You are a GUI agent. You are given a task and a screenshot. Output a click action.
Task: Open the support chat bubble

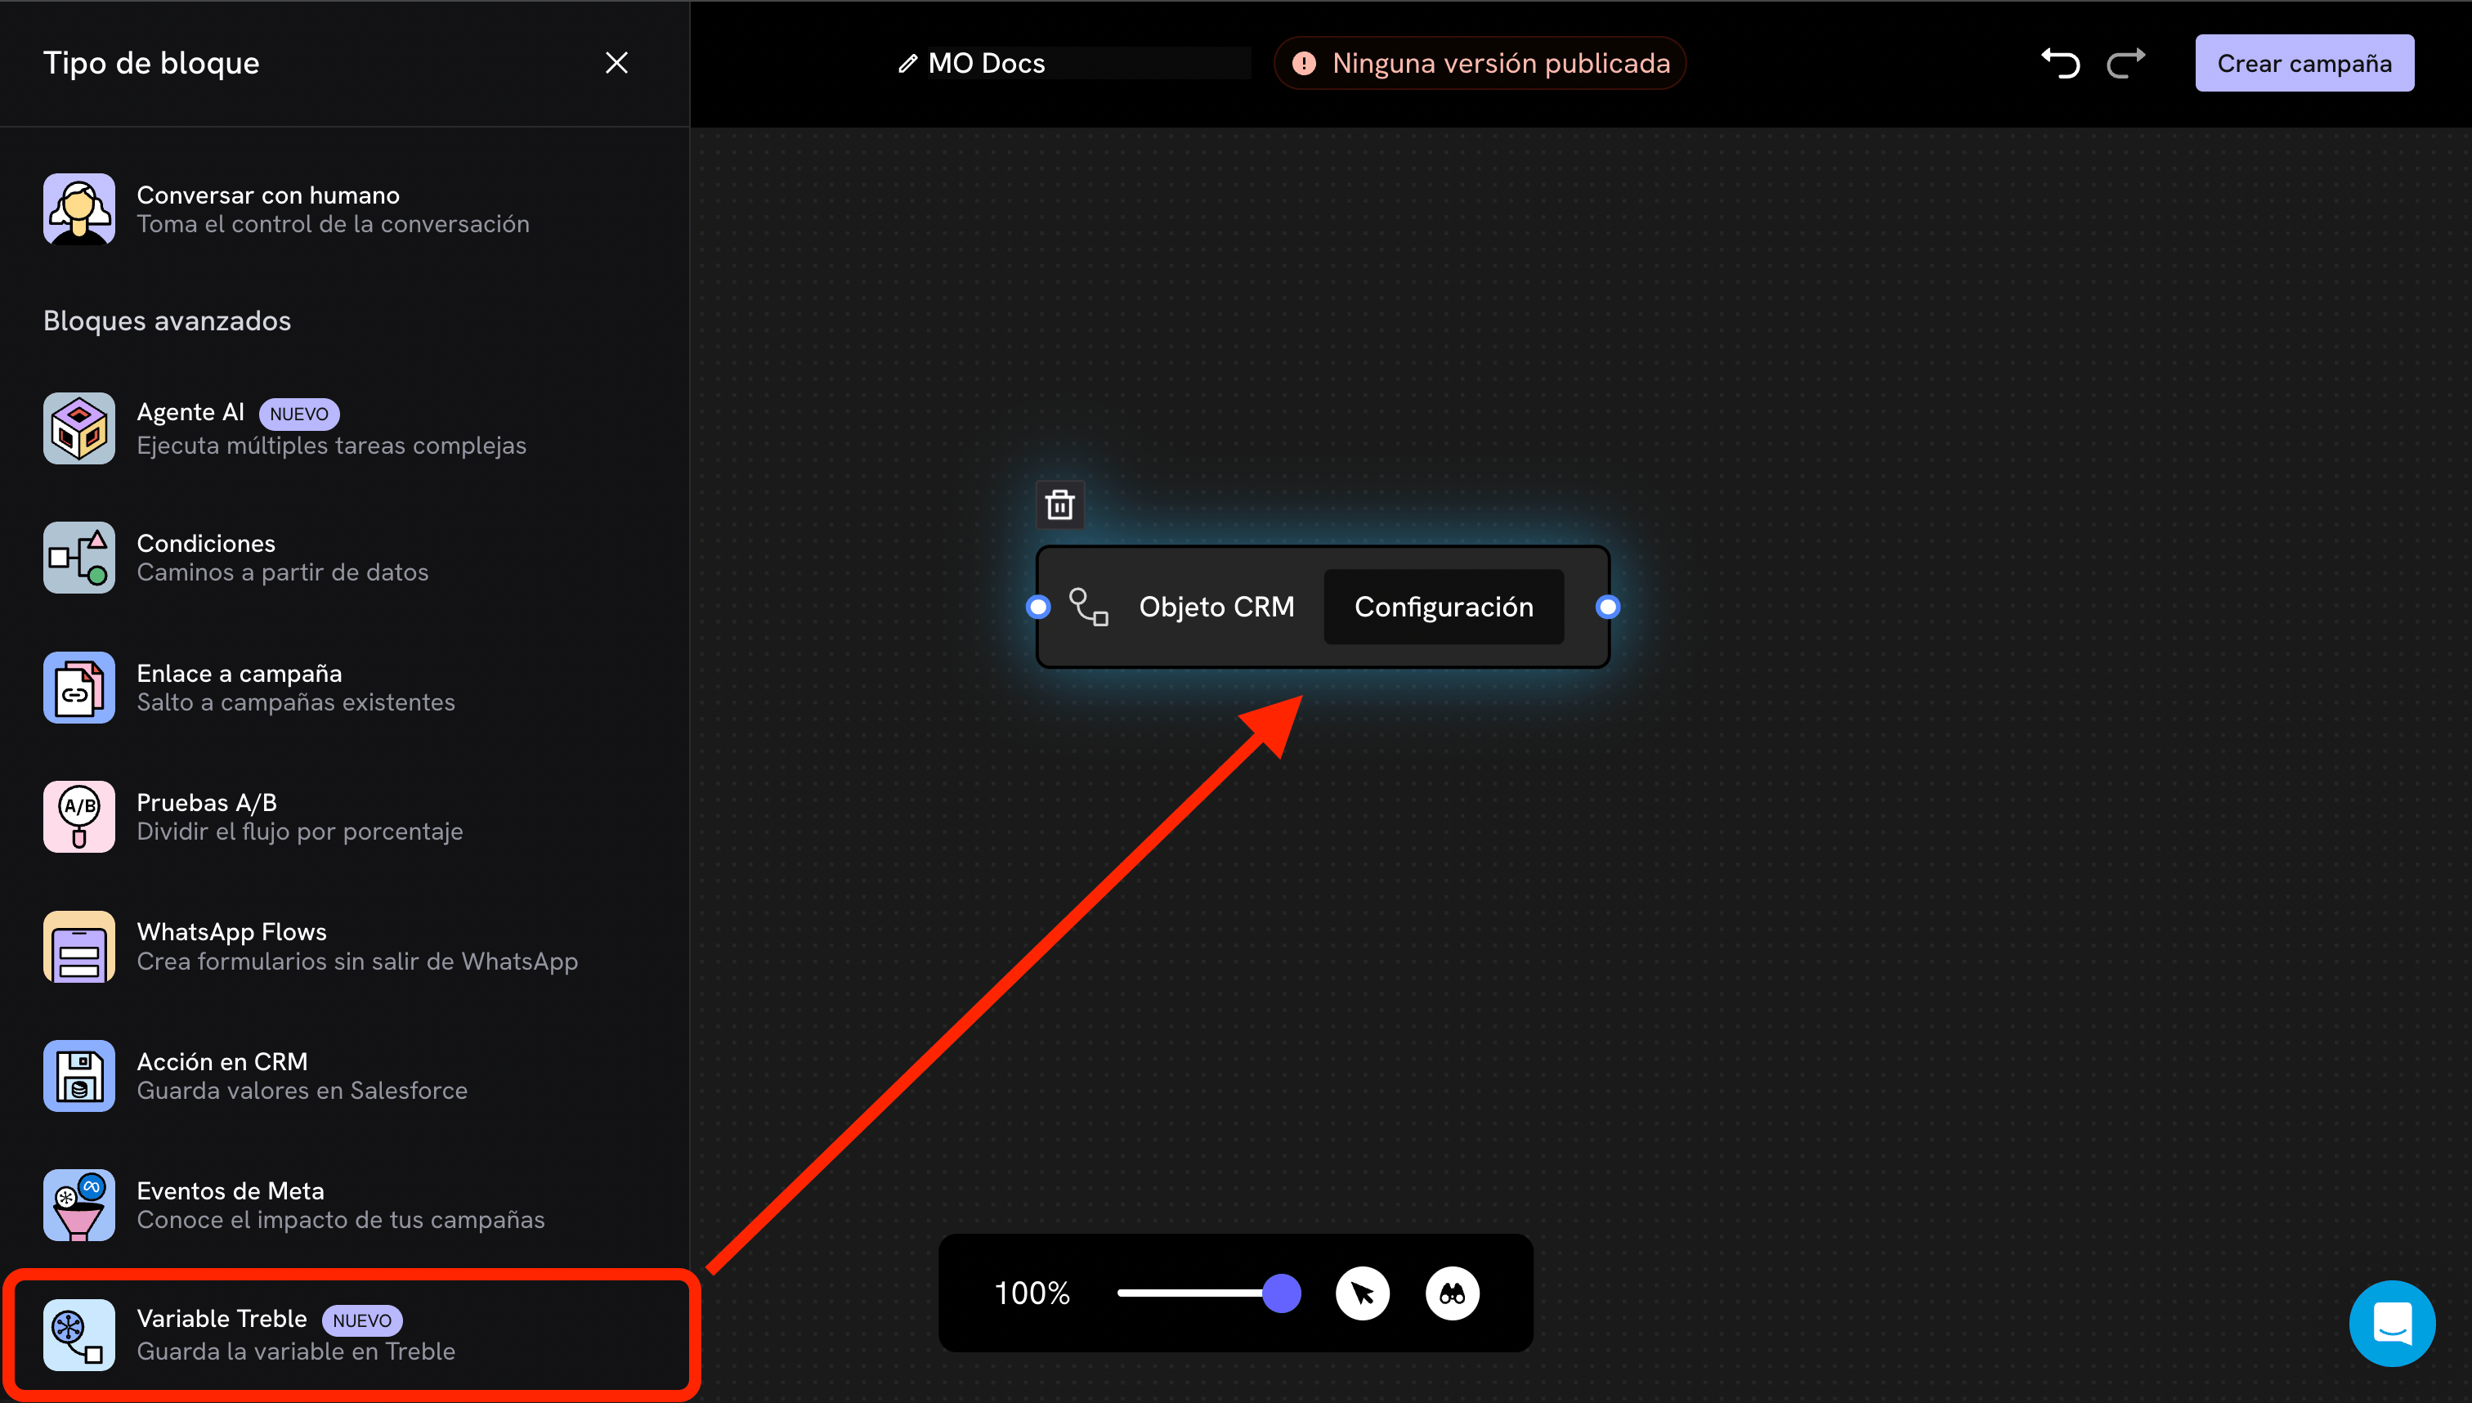(2392, 1323)
